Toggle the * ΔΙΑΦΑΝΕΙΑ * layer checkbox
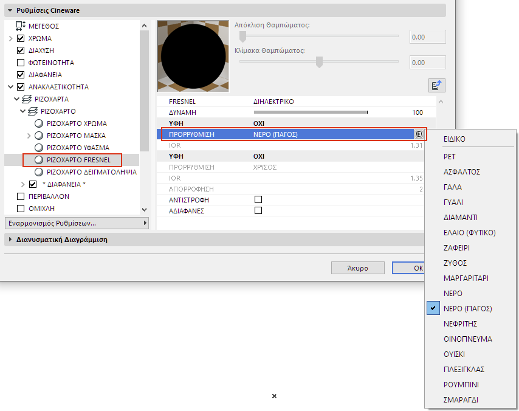519x411 pixels. click(x=33, y=184)
